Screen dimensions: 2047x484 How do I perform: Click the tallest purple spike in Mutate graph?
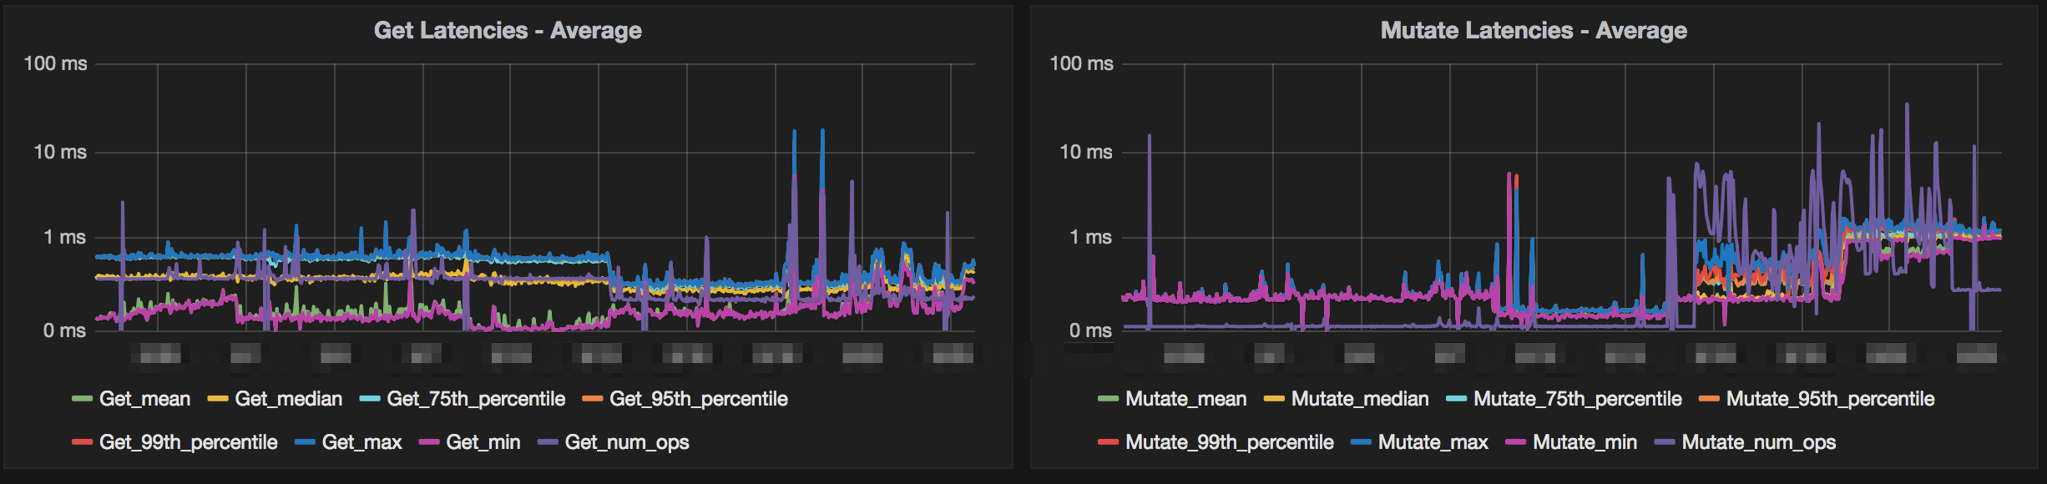click(x=1907, y=107)
